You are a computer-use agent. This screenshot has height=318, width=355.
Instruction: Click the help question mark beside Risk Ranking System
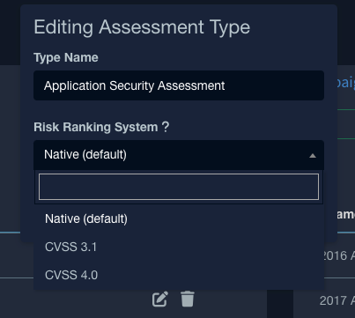[x=166, y=127]
